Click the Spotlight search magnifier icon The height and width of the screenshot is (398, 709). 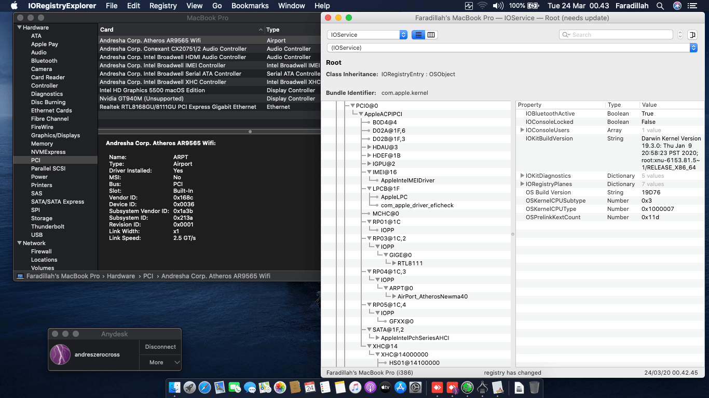click(660, 6)
